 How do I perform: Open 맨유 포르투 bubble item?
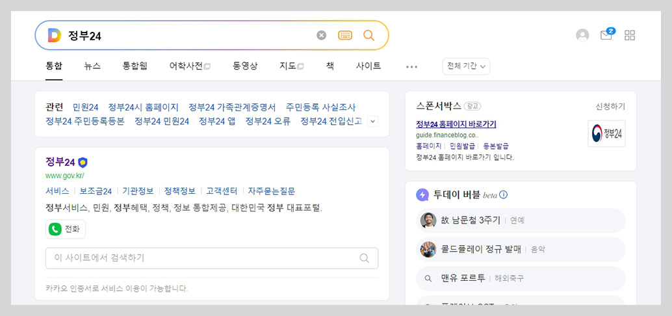click(x=521, y=279)
